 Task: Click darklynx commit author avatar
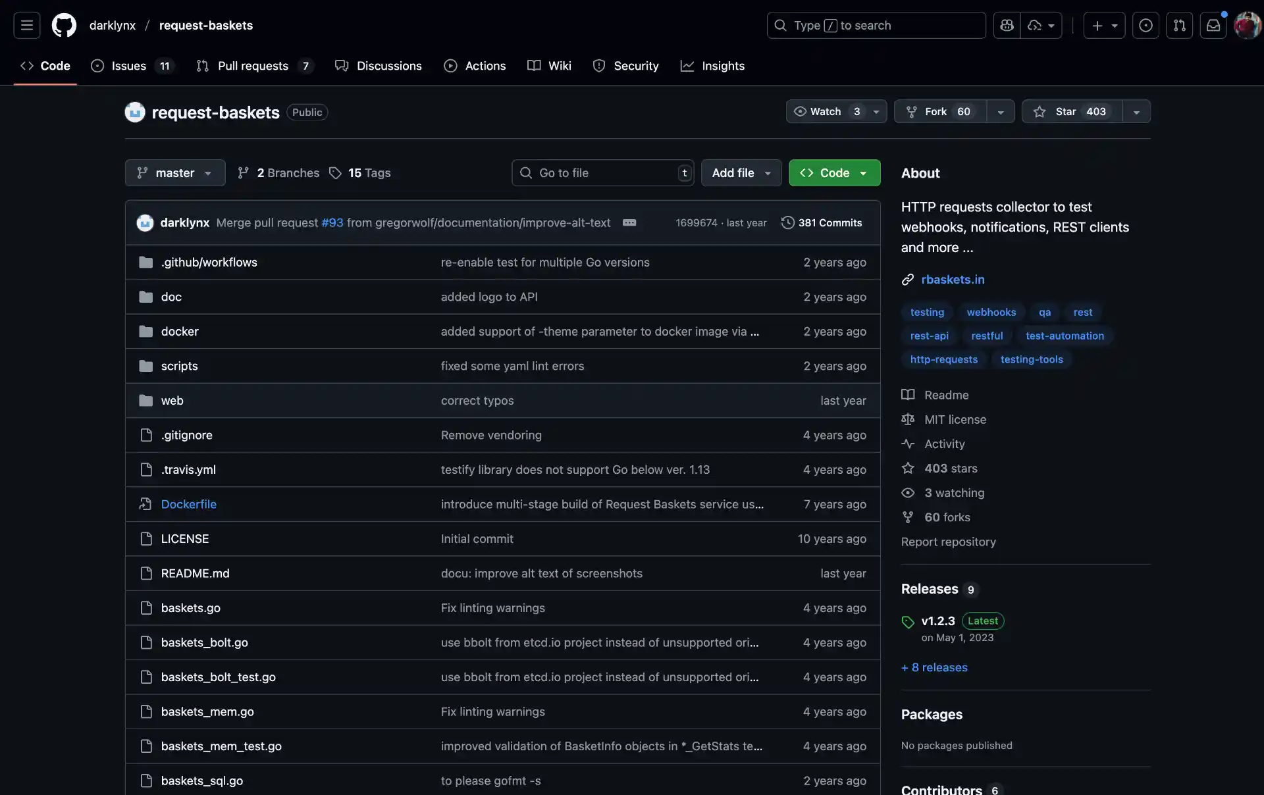click(x=145, y=222)
